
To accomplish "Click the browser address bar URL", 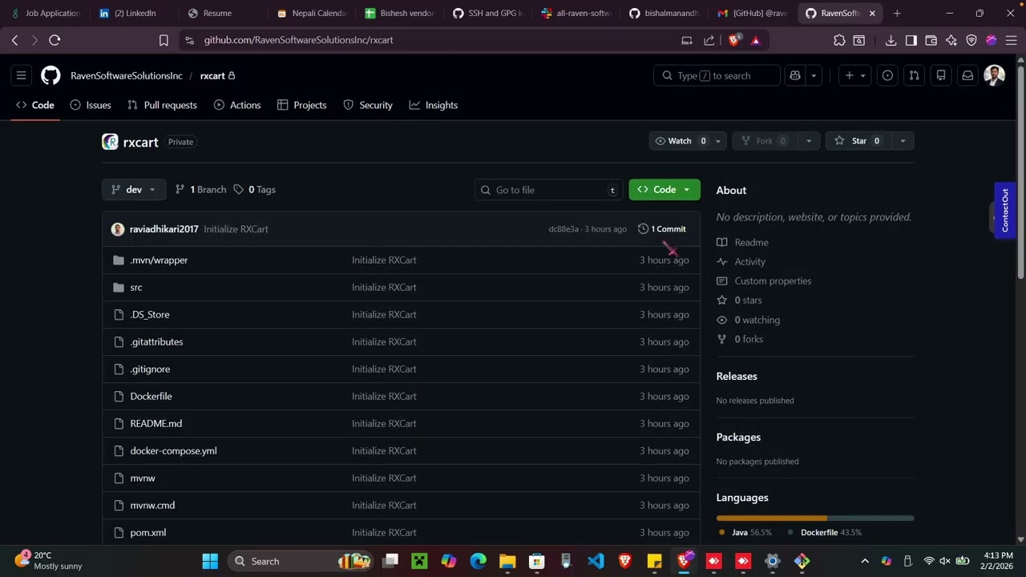I will [x=298, y=40].
